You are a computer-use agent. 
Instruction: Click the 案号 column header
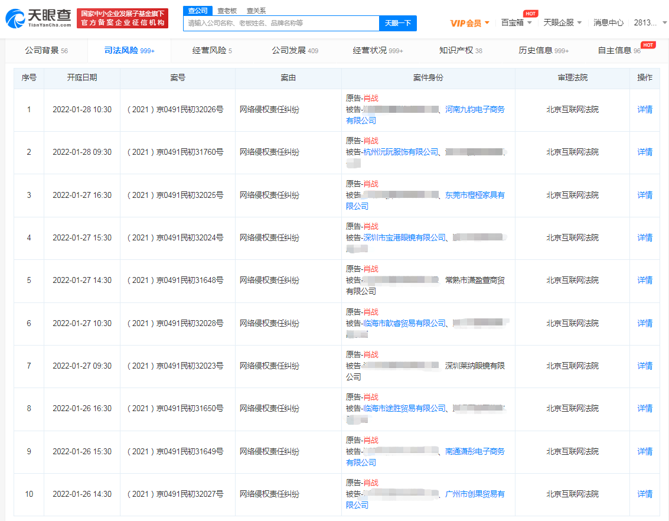pos(178,77)
